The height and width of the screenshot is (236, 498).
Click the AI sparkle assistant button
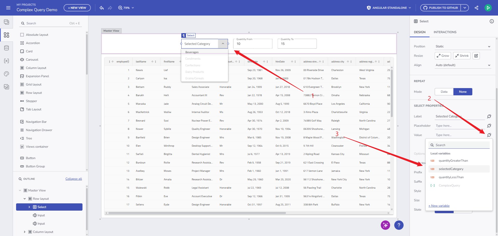[385, 225]
